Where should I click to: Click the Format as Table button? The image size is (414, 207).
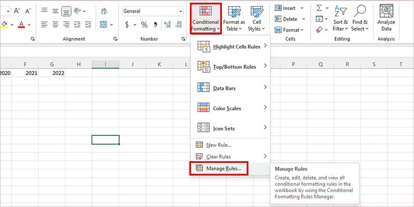pyautogui.click(x=234, y=18)
